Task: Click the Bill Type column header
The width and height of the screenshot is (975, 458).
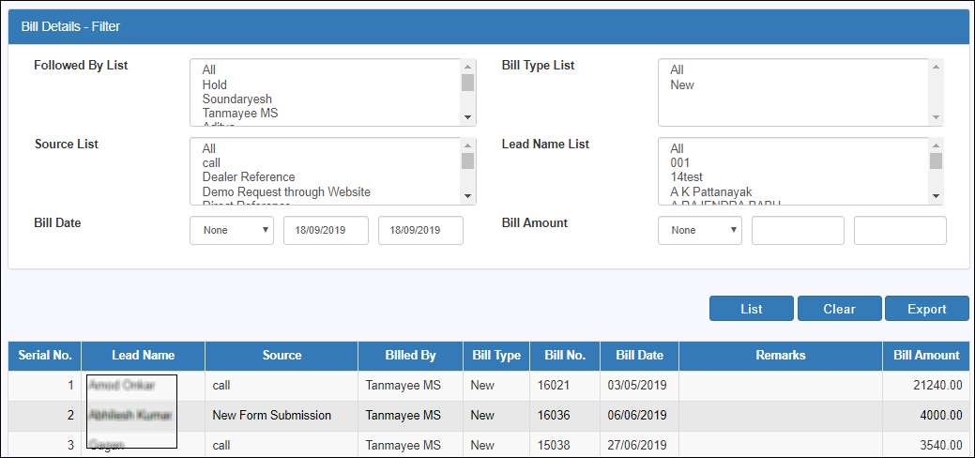Action: (496, 356)
